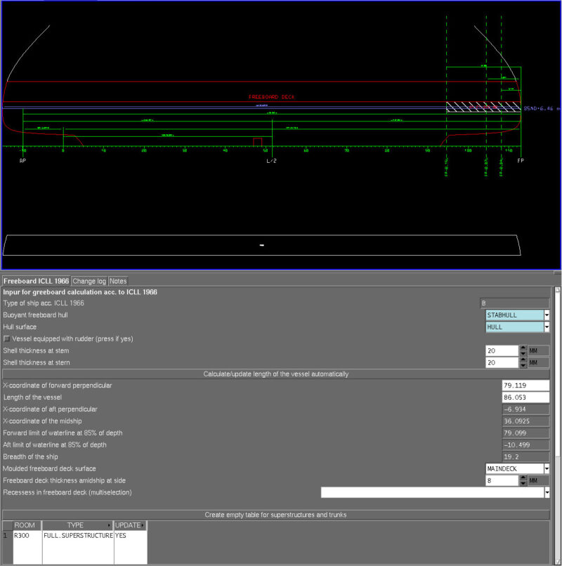
Task: Select row 1 header in table
Action: (7, 536)
